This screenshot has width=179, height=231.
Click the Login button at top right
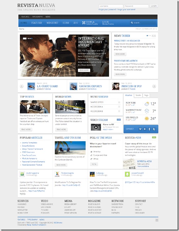click(x=154, y=6)
